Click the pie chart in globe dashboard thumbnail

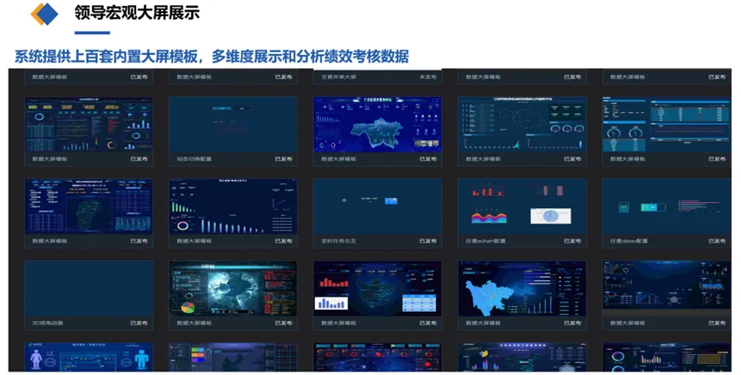pyautogui.click(x=188, y=307)
